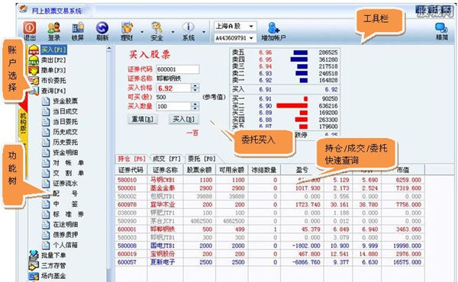Open 历史委托 query item
Viewport: 458px width, 282px height.
65,142
